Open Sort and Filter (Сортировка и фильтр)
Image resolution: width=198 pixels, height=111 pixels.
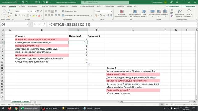pyautogui.click(x=179, y=13)
